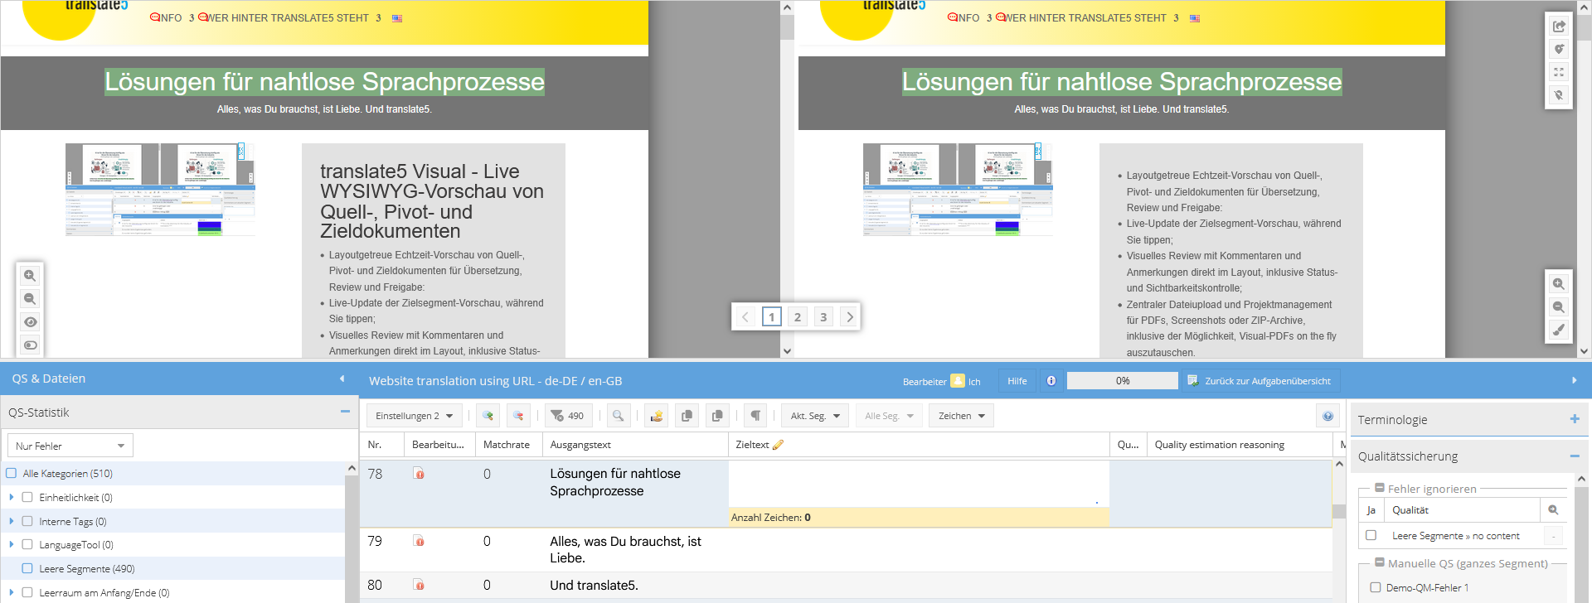Expand the Terminologie panel with plus icon

tap(1574, 419)
